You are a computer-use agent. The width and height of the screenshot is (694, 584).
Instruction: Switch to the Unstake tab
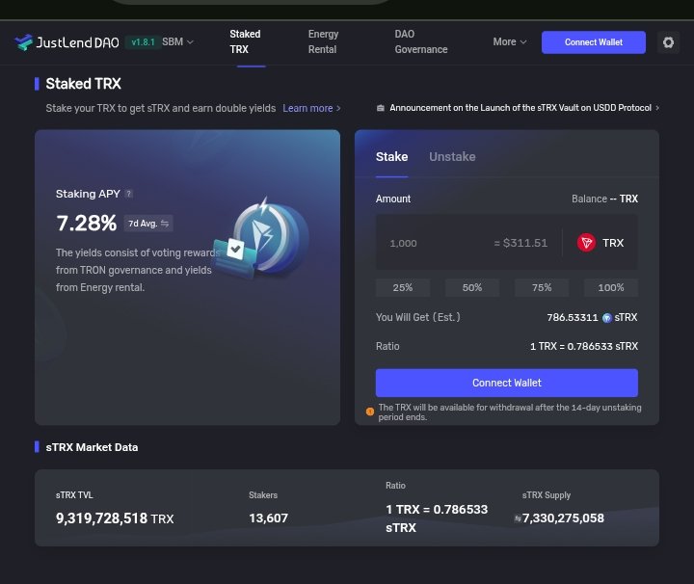452,157
